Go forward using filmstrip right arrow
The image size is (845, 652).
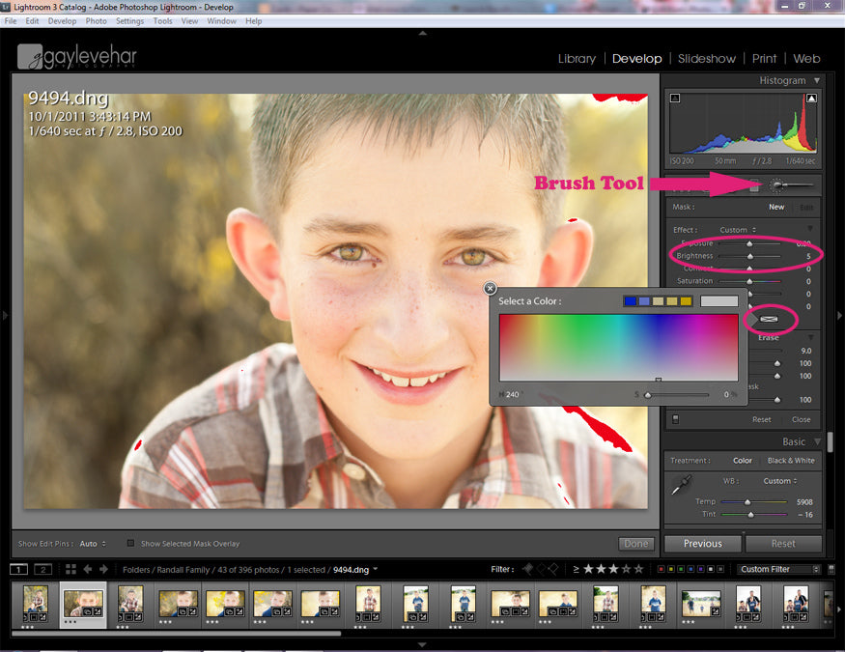pyautogui.click(x=103, y=569)
